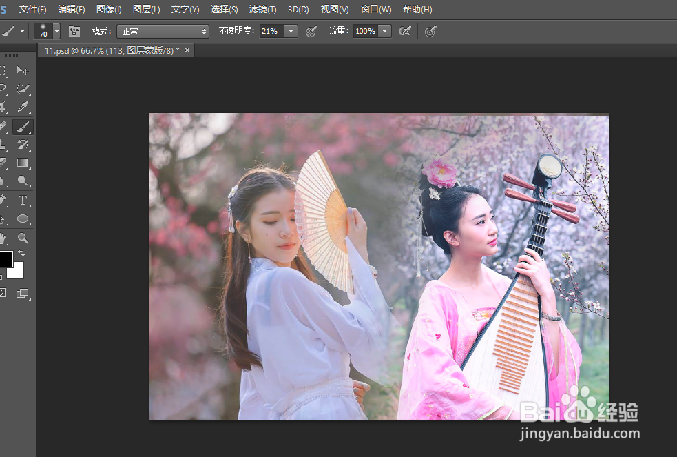Click the 100% flow value field
The width and height of the screenshot is (677, 457).
click(365, 31)
